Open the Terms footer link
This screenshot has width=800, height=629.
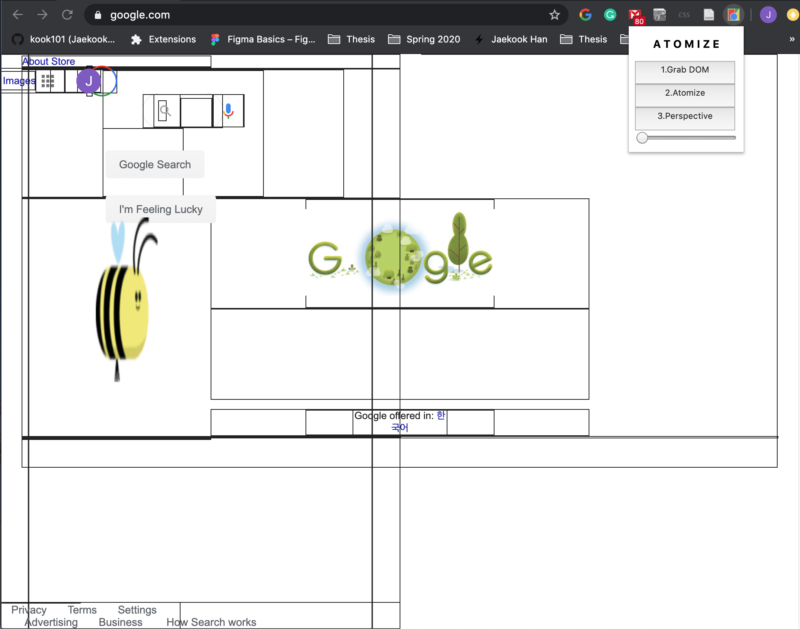point(82,610)
